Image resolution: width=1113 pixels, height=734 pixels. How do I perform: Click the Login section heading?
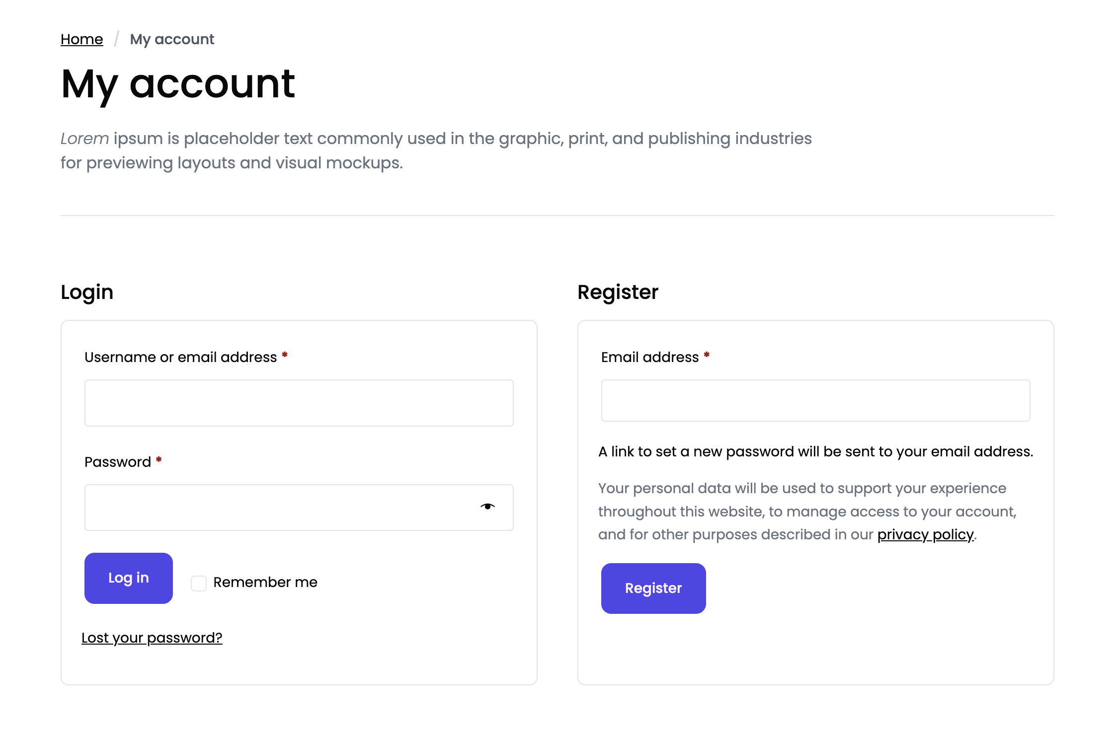click(87, 292)
